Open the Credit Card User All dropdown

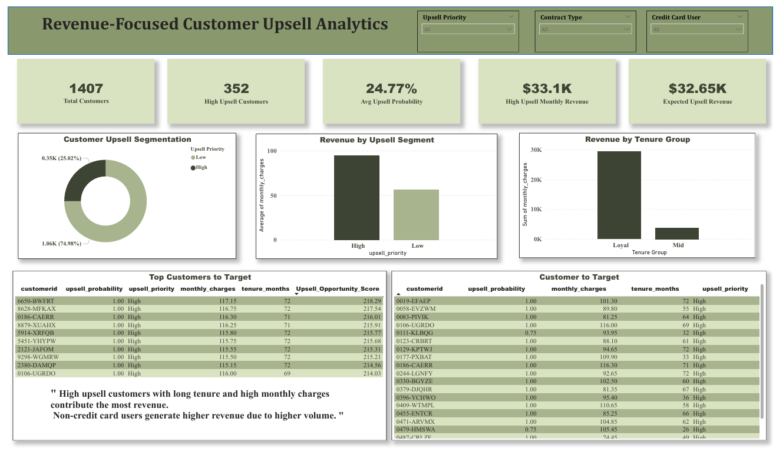738,28
